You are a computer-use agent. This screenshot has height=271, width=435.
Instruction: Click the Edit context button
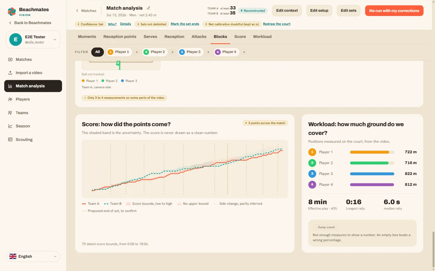[x=287, y=11]
